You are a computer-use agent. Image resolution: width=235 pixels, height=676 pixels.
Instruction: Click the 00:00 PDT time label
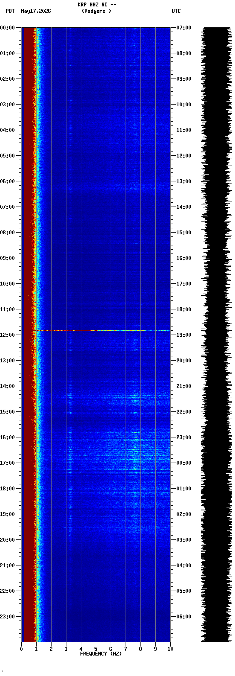click(x=7, y=28)
